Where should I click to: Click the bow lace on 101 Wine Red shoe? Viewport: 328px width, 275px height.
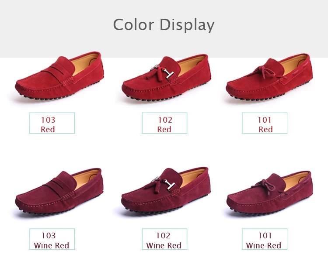click(266, 186)
